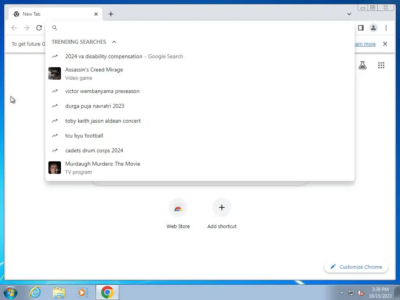Screen dimensions: 400x300
Task: Click the Chrome taskbar icon
Action: coord(107,292)
